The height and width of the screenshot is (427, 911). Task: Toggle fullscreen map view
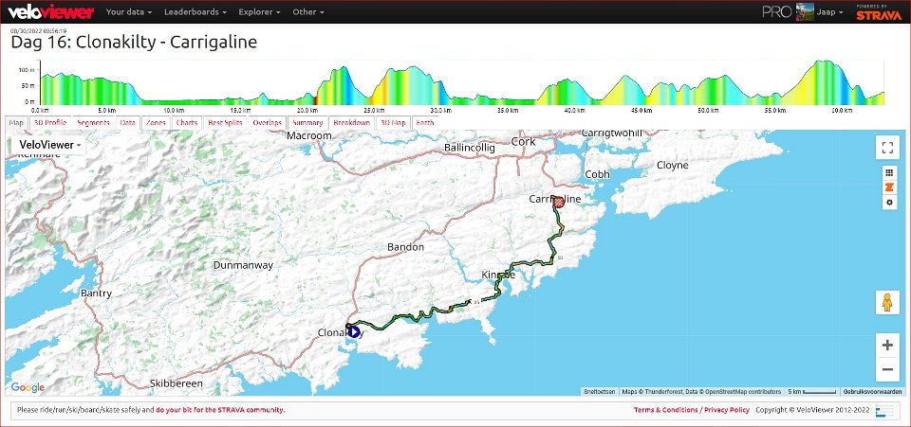887,148
